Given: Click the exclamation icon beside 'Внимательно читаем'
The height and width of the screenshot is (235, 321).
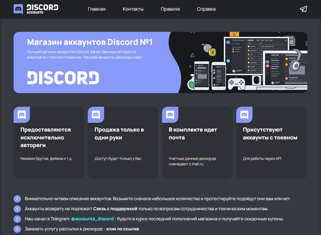Looking at the screenshot, I should pos(17,199).
